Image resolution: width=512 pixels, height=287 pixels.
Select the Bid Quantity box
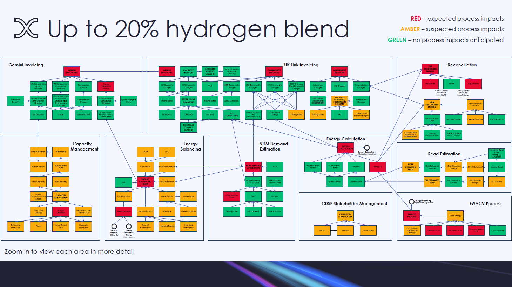point(38,114)
